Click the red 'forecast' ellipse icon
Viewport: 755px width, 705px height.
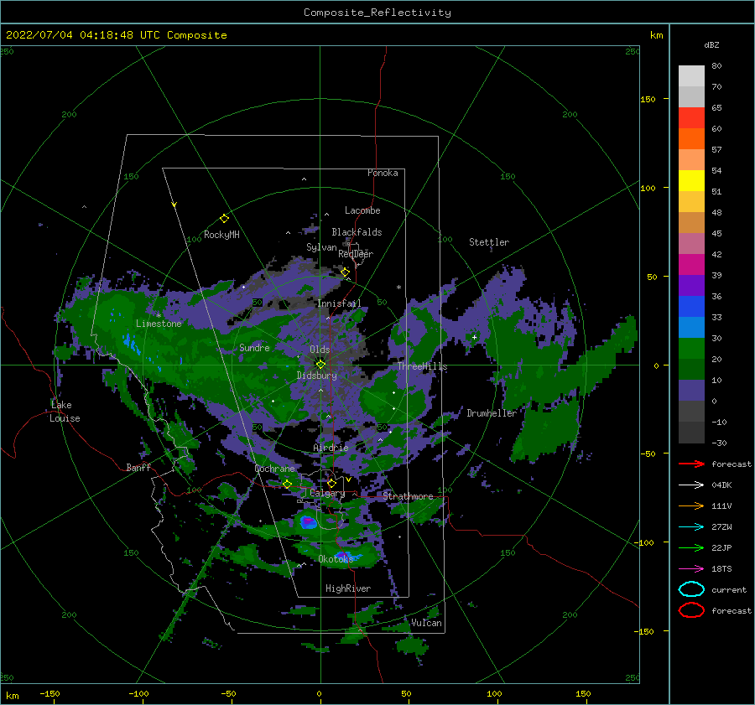691,610
